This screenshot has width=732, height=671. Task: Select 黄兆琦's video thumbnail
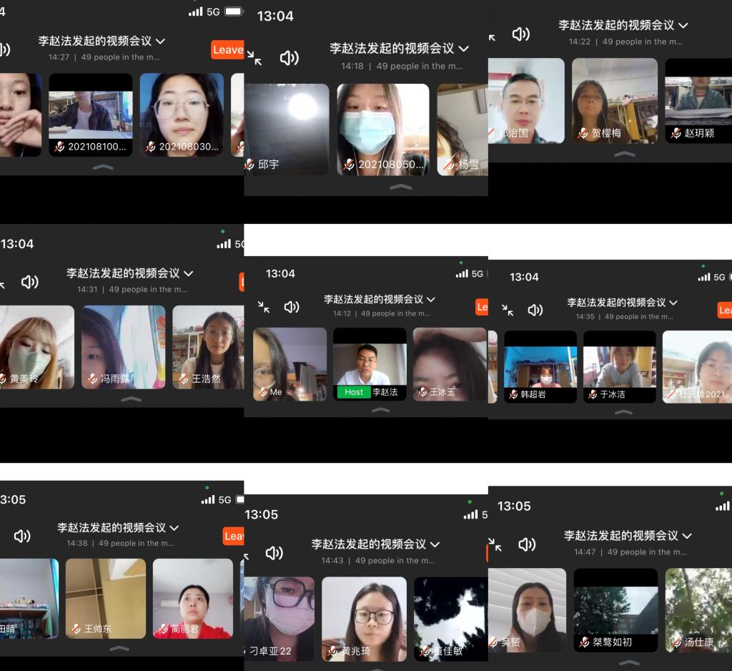(364, 618)
